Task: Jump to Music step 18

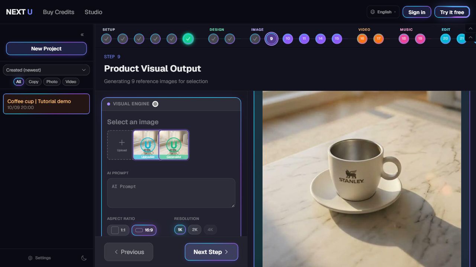Action: 403,39
